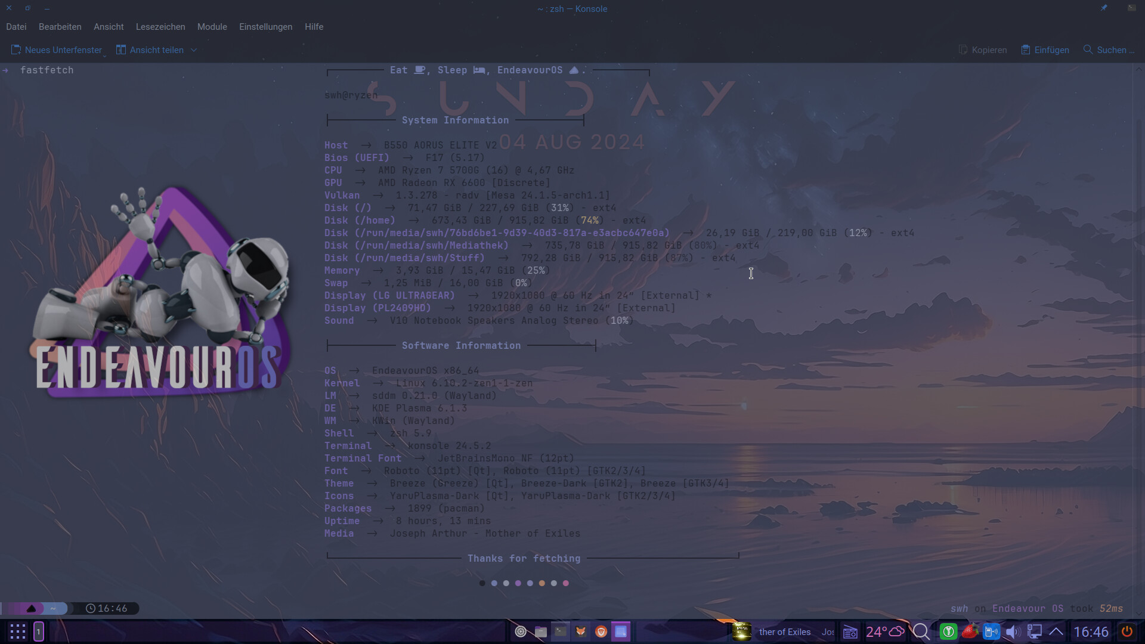The image size is (1145, 644).
Task: Click the 'Memory' 3,93 GiB line
Action: click(x=437, y=271)
